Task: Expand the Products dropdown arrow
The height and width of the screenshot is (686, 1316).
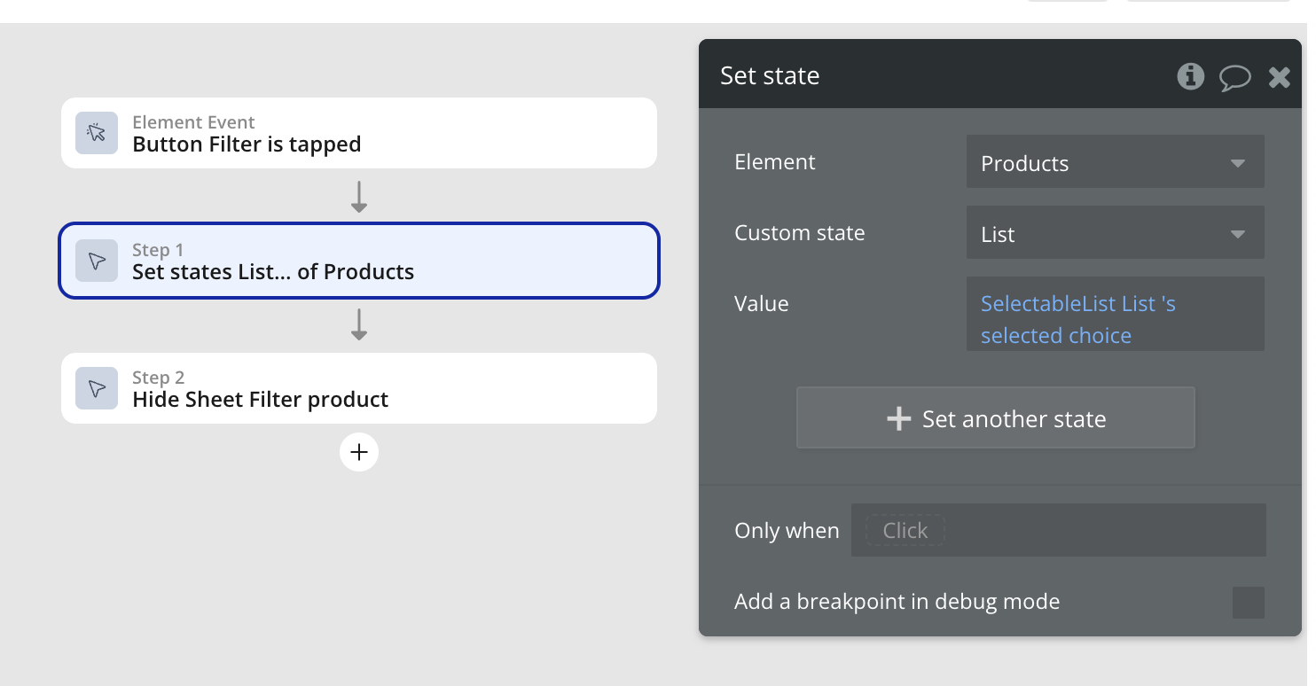Action: 1238,163
